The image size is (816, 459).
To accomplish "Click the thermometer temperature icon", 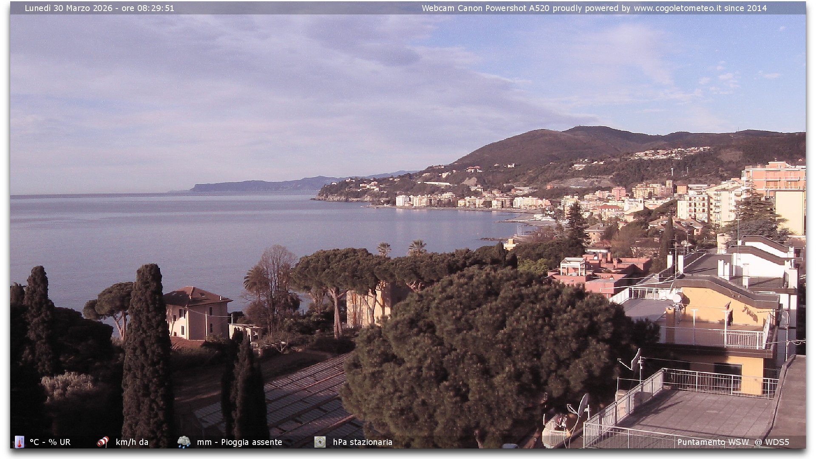I will [19, 442].
